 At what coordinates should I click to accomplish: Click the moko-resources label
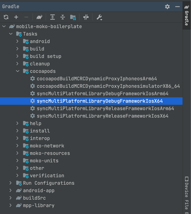click(50, 153)
